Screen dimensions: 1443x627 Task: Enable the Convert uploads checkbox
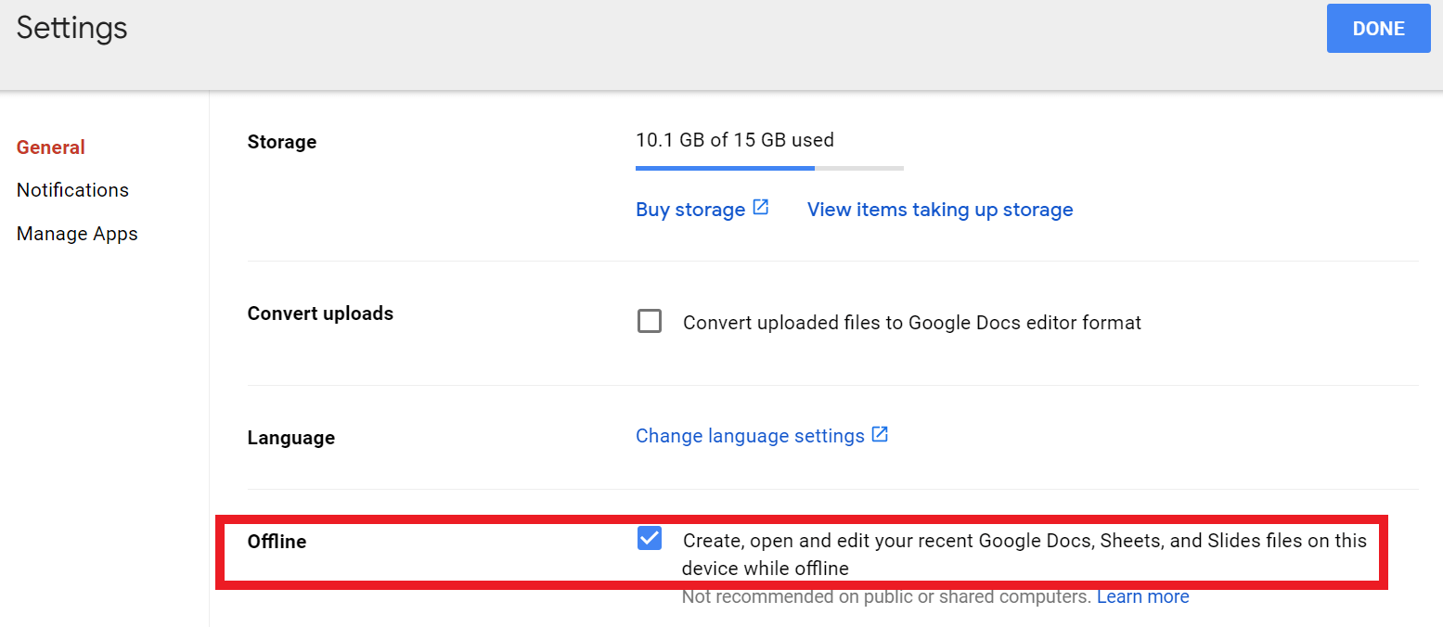(x=650, y=322)
